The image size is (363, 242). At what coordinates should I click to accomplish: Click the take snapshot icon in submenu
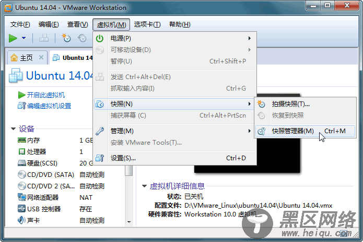pyautogui.click(x=261, y=104)
